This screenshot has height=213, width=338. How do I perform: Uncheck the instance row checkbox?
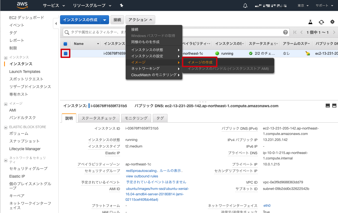(65, 53)
